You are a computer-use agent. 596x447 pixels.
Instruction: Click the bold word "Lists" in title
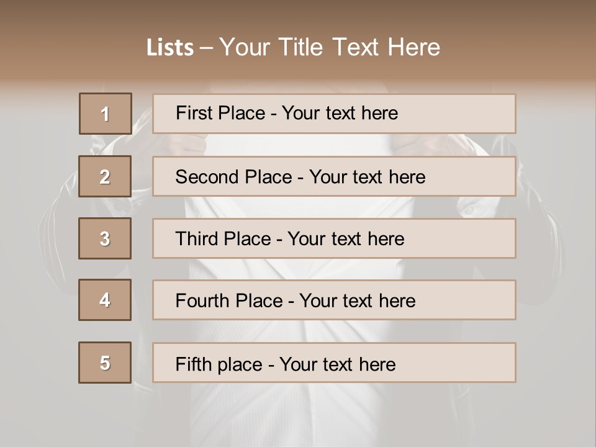170,47
